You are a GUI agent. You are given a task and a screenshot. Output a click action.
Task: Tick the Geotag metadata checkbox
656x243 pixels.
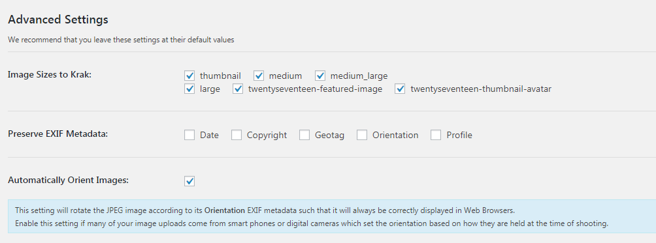pyautogui.click(x=304, y=135)
